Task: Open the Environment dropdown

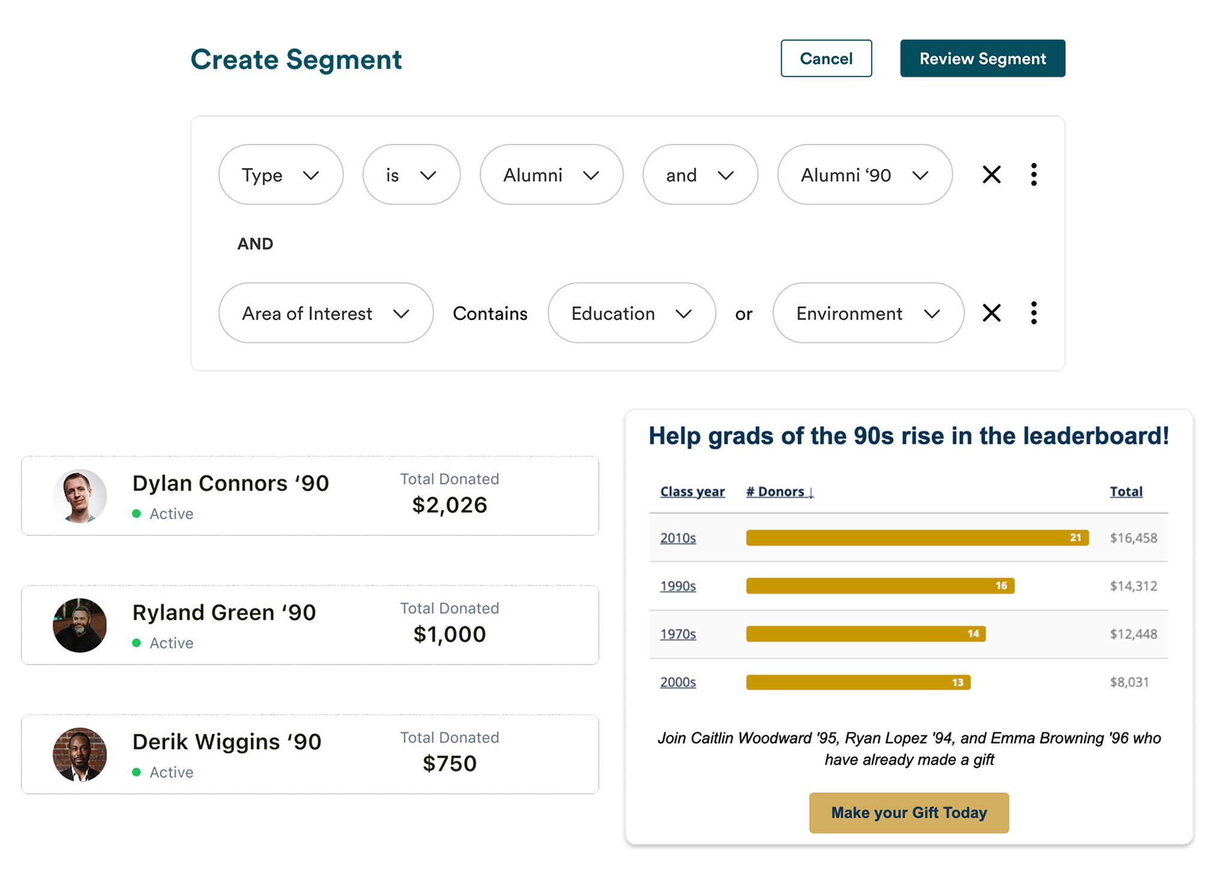Action: point(868,313)
